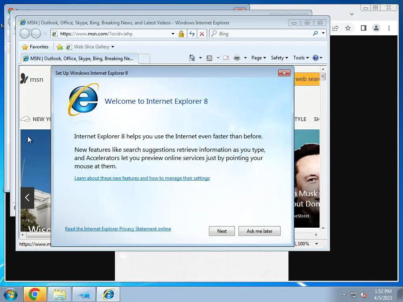
Task: Select the MSN page tab
Action: pyautogui.click(x=79, y=59)
